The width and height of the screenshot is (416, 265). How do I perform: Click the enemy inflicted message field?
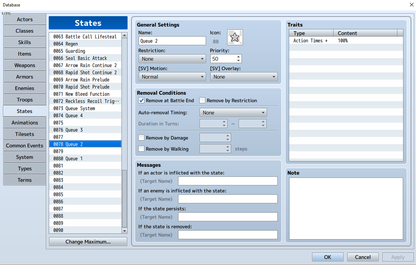point(228,199)
